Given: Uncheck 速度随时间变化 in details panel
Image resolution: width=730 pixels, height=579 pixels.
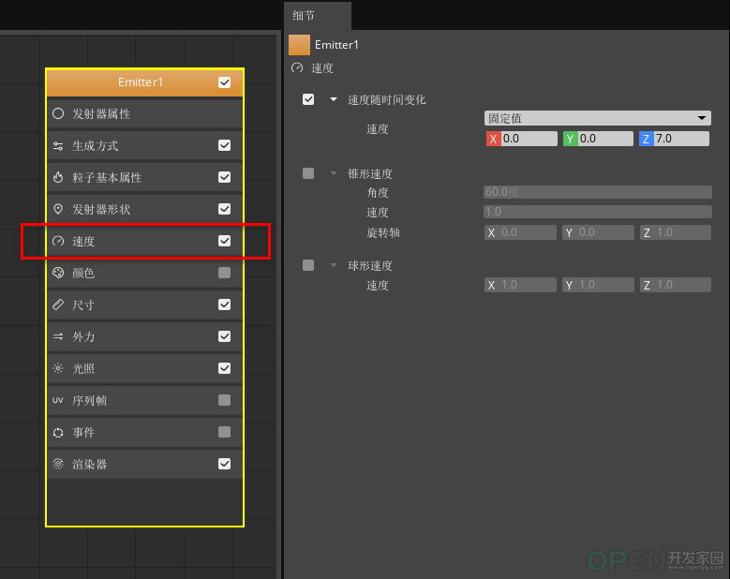Looking at the screenshot, I should click(x=308, y=99).
